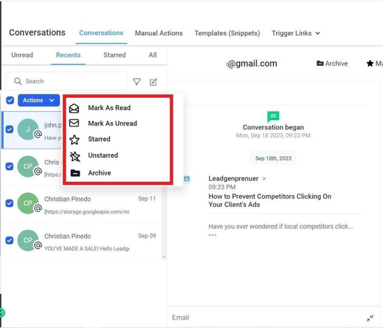Viewport: 383px width, 328px height.
Task: Uncheck the john.p conversation checkbox
Action: (x=9, y=129)
